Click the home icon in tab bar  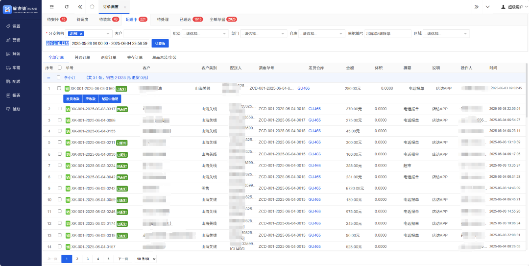click(x=93, y=7)
